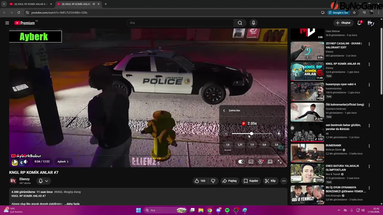Click the Oluştur create button
The width and height of the screenshot is (383, 215).
[x=343, y=23]
